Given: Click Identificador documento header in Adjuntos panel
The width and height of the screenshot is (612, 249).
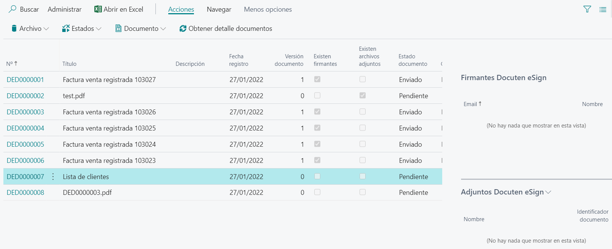Looking at the screenshot, I should coord(593,216).
